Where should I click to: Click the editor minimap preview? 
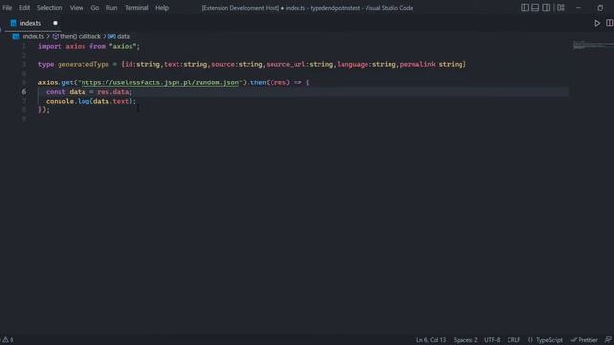pos(592,45)
